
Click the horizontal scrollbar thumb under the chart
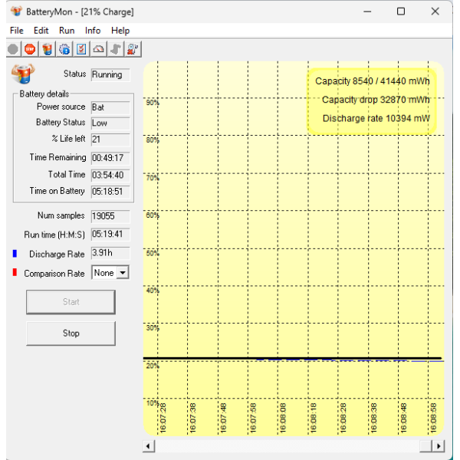426,446
